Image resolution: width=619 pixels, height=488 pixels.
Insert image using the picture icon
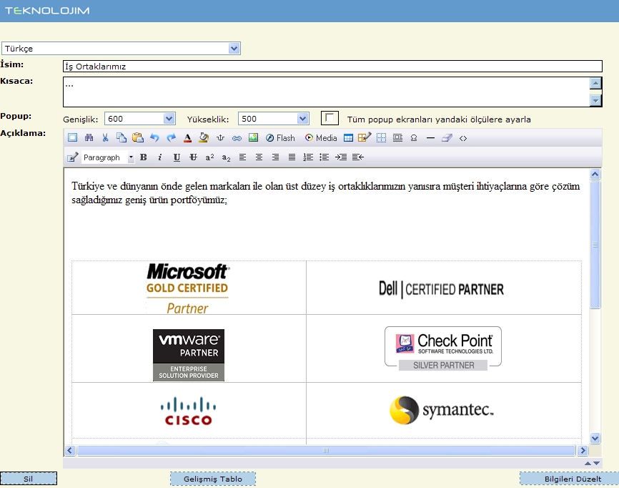pyautogui.click(x=253, y=138)
